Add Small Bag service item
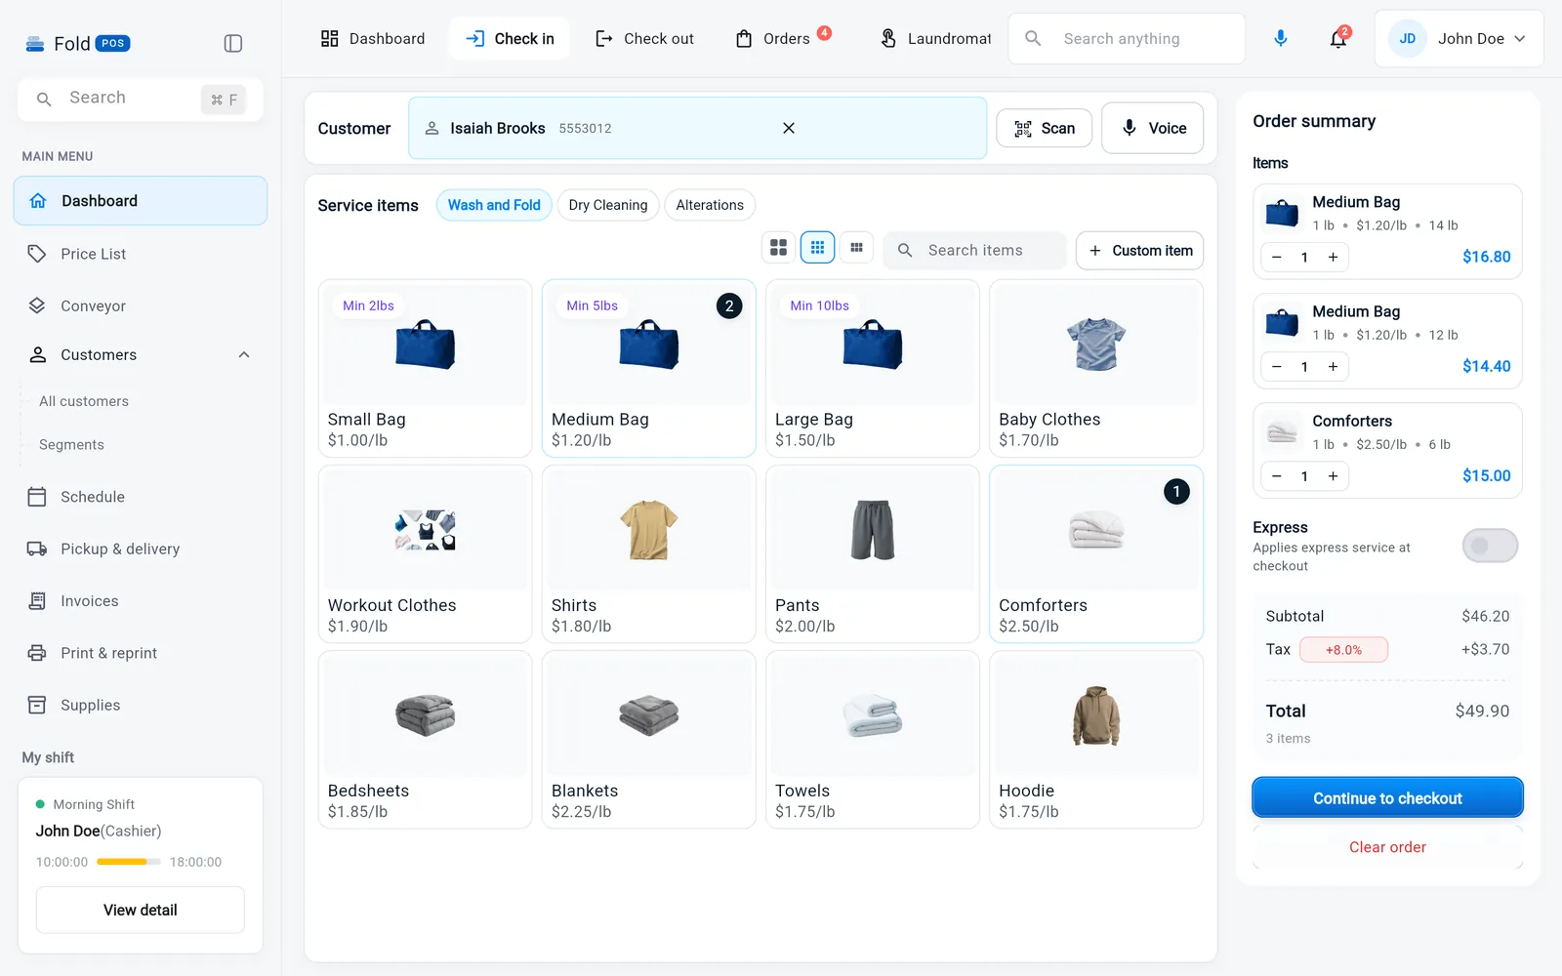Viewport: 1562px width, 976px height. [425, 368]
